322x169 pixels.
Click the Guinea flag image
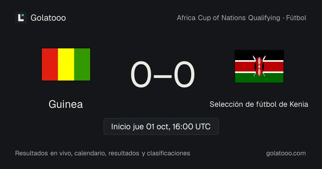click(66, 64)
